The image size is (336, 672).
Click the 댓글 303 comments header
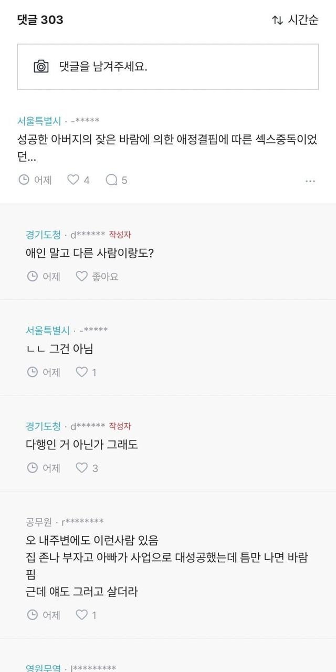[40, 20]
